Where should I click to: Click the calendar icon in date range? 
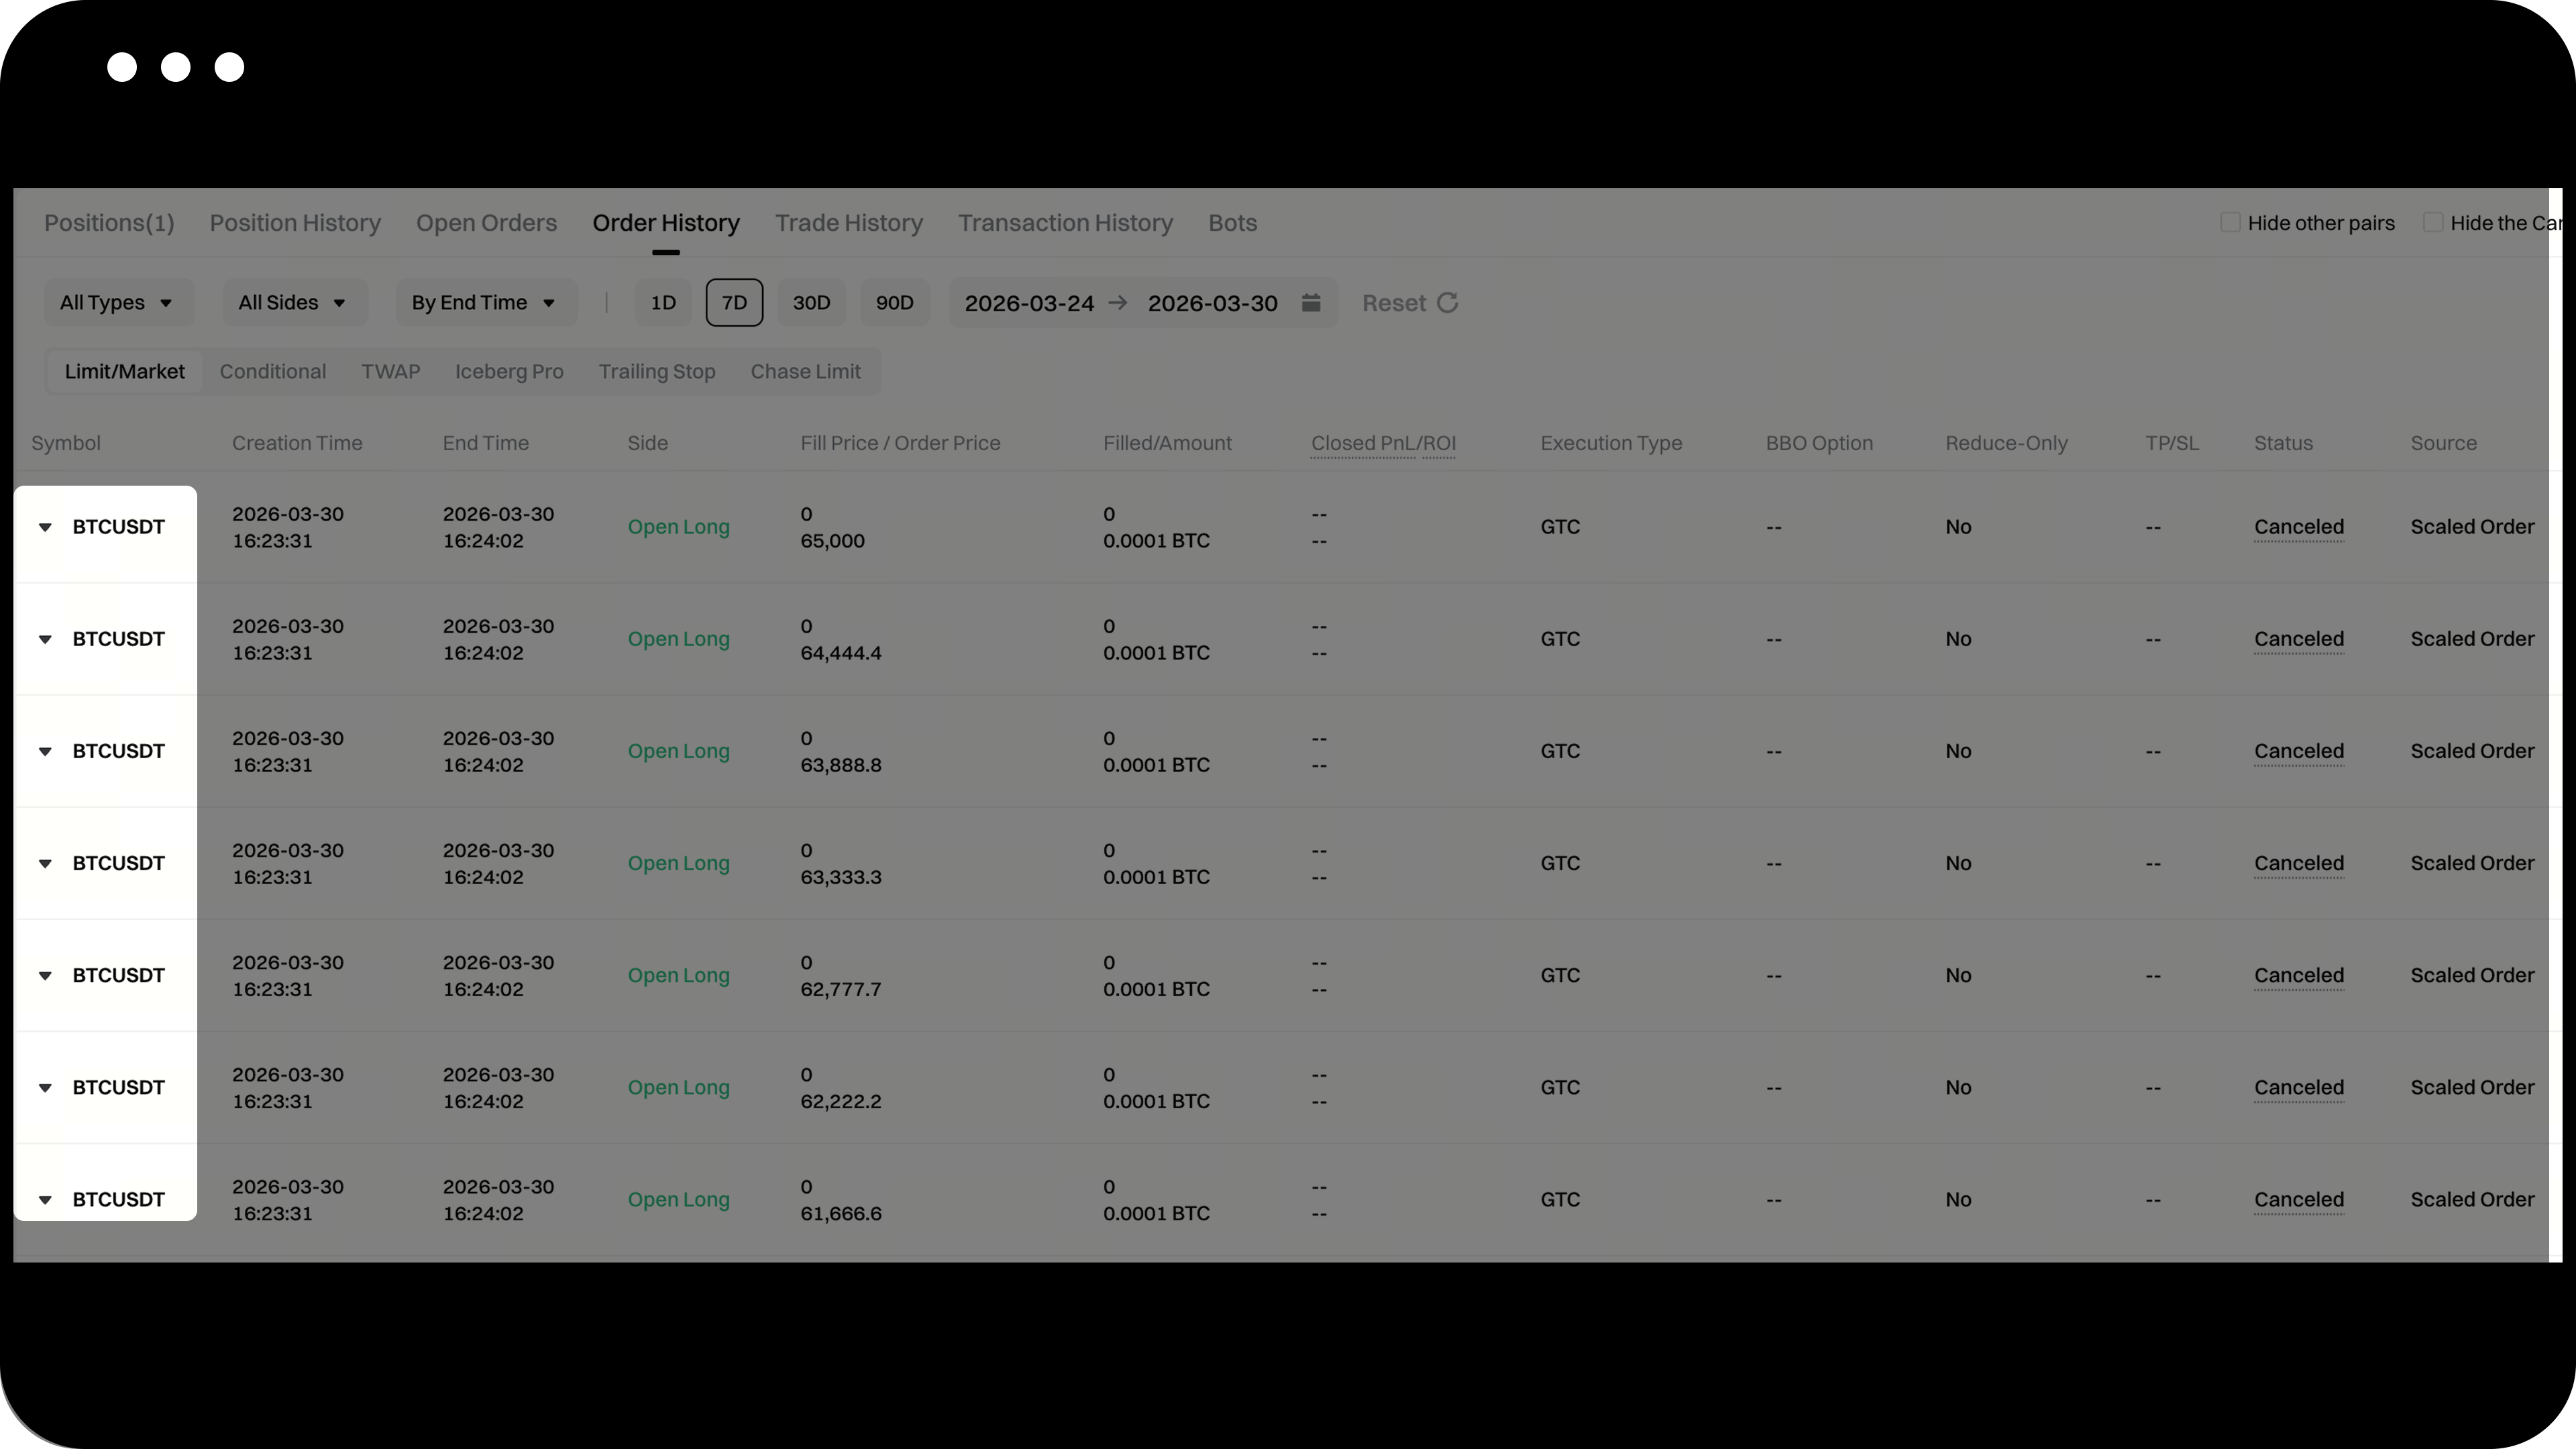(x=1311, y=302)
